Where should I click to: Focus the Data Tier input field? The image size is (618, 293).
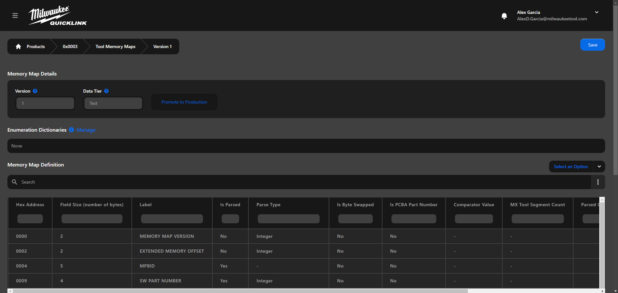(x=113, y=103)
